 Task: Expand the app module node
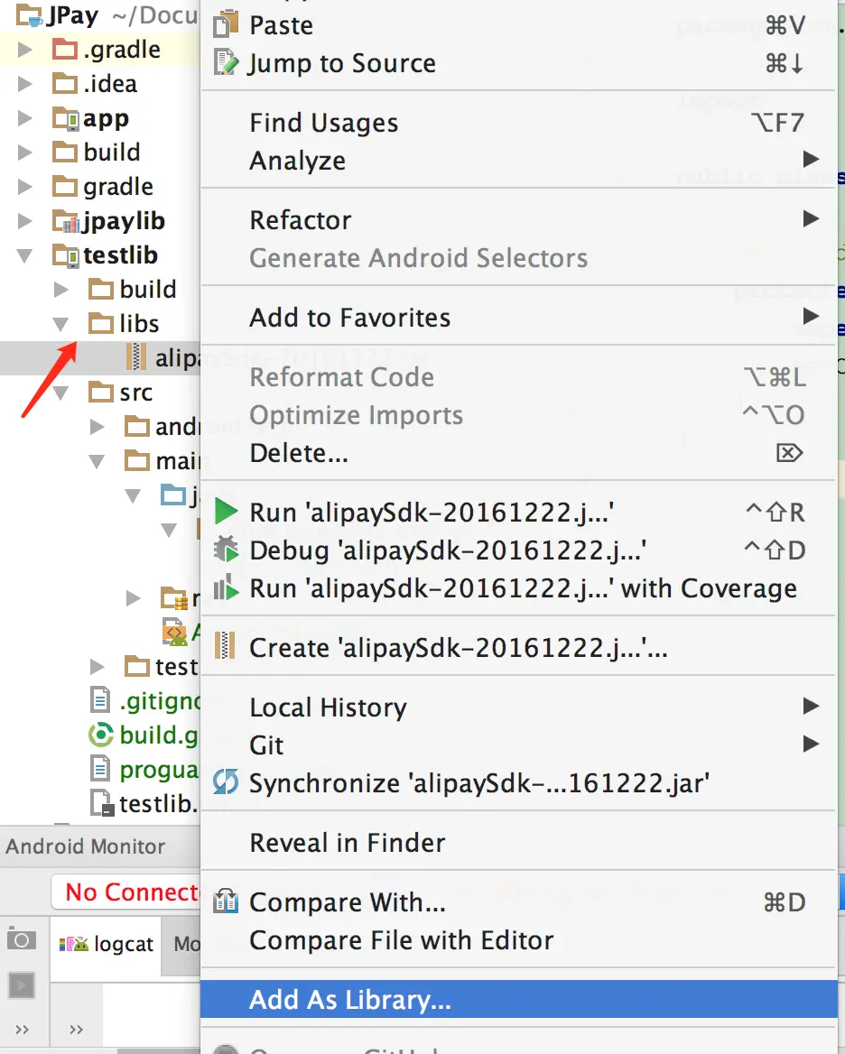tap(25, 117)
